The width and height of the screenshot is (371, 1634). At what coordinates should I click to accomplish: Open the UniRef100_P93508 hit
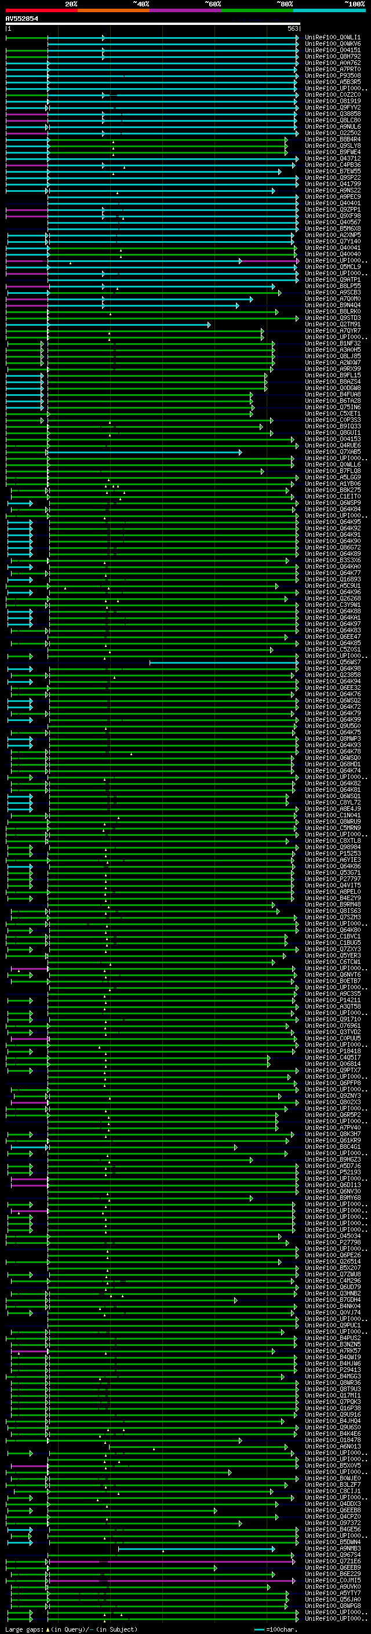[x=332, y=75]
